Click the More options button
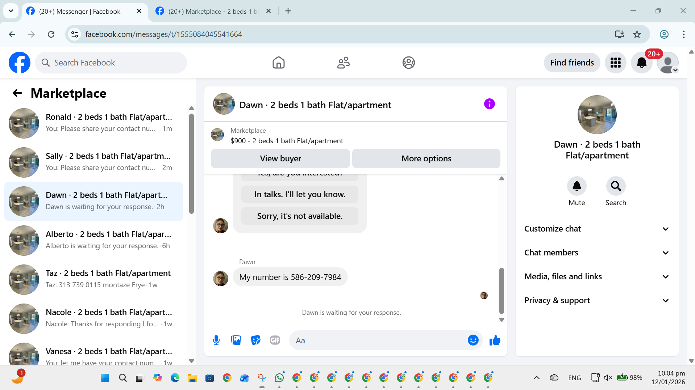695x390 pixels. (x=426, y=158)
